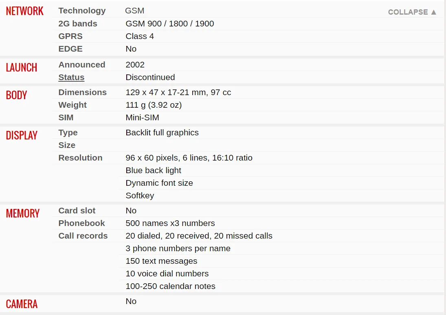Click the Card slot label
The image size is (446, 315).
tap(77, 211)
